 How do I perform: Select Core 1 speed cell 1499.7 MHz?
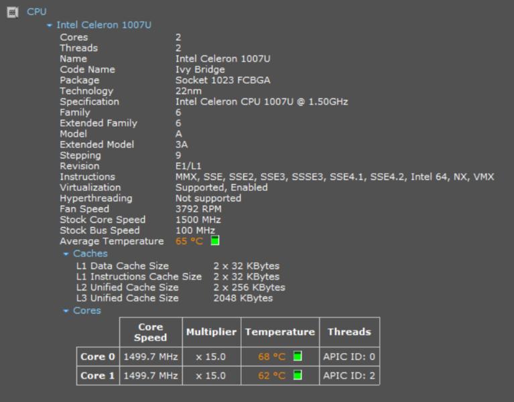click(x=151, y=375)
